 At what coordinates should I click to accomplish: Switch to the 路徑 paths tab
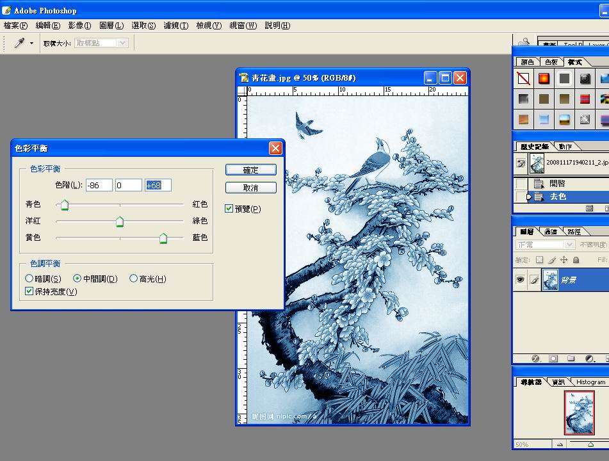(x=574, y=232)
